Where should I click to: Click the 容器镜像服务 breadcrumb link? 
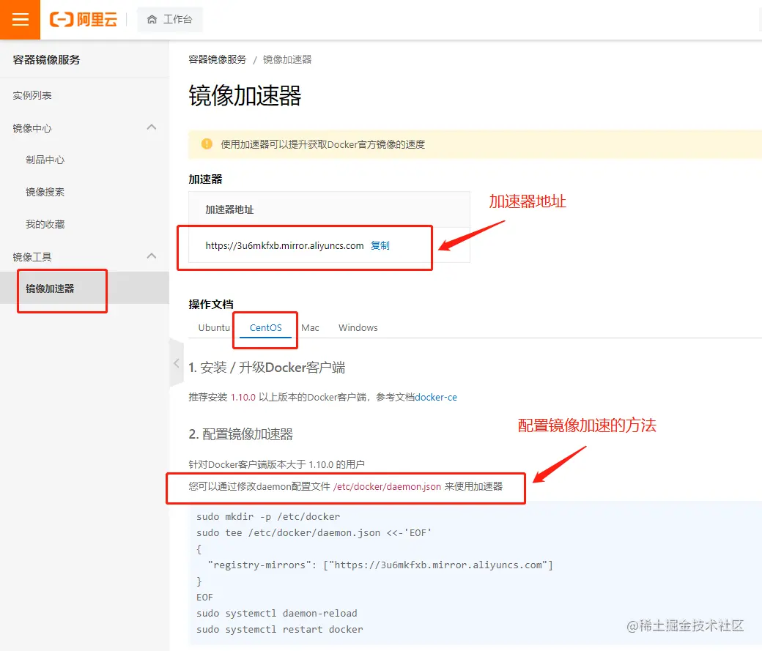point(217,59)
